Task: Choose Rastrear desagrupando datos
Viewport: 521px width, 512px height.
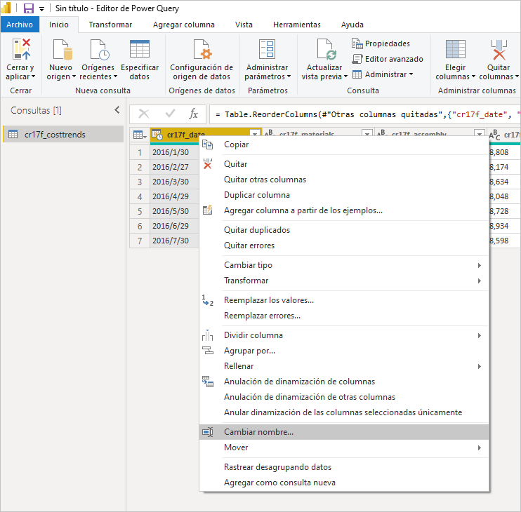Action: pos(343,467)
